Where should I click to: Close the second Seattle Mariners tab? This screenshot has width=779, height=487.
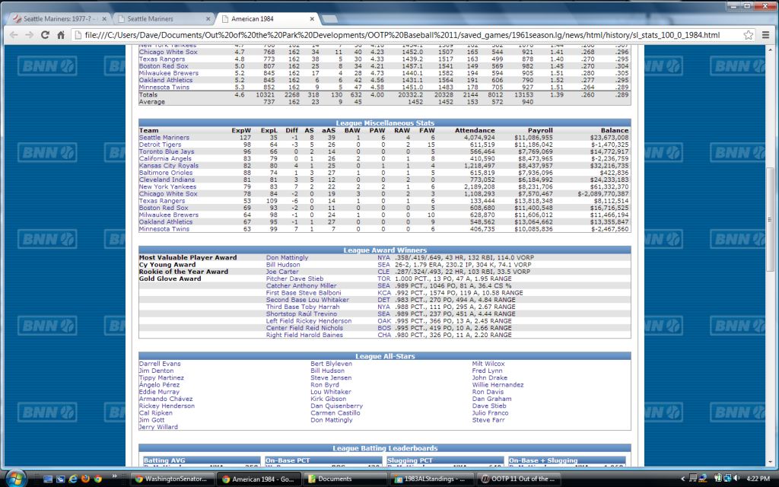(x=208, y=19)
